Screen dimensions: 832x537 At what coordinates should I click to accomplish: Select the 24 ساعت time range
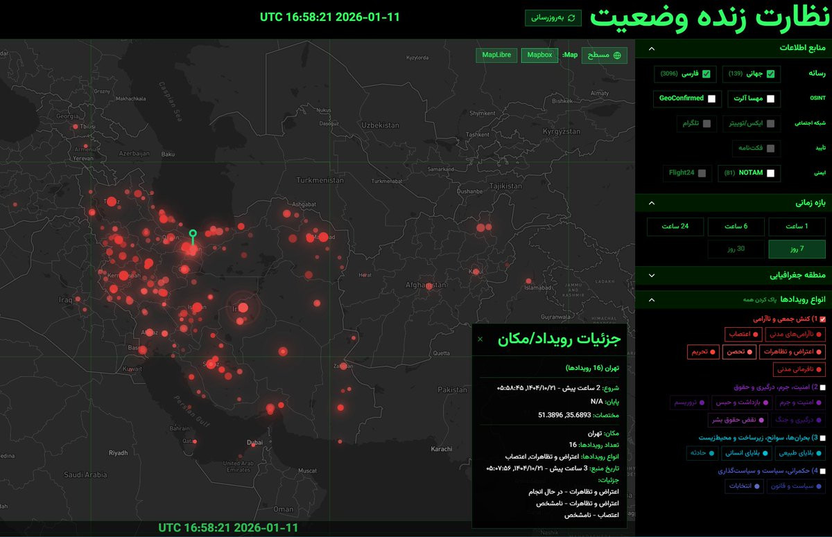pos(675,227)
